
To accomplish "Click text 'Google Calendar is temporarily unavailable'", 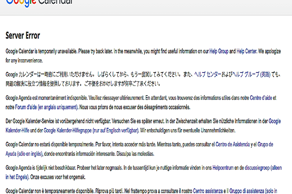I will click(41, 51).
